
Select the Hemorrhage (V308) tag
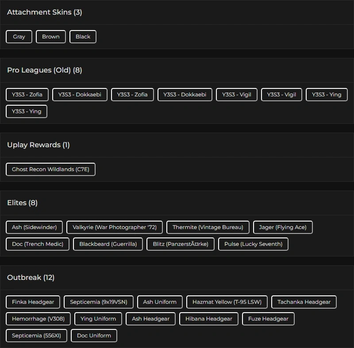click(38, 319)
